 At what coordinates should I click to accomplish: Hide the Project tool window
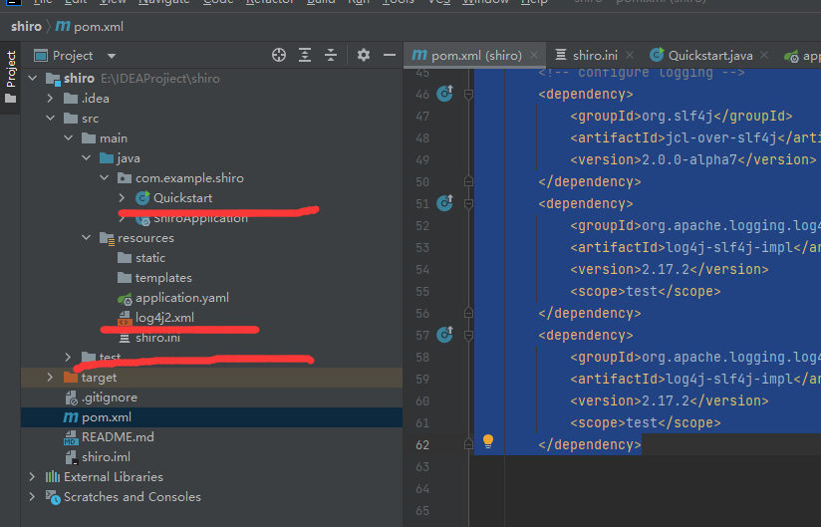click(x=389, y=55)
